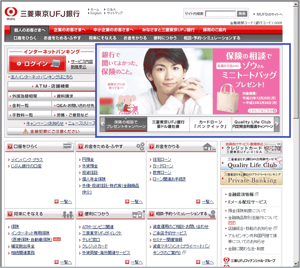300x268 pixels.
Task: Go to MUFGのサイトへ link
Action: tap(269, 14)
